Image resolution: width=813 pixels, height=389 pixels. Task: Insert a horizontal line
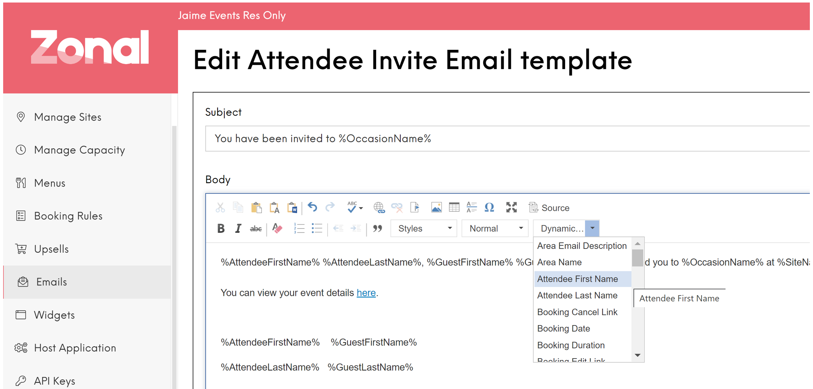472,208
